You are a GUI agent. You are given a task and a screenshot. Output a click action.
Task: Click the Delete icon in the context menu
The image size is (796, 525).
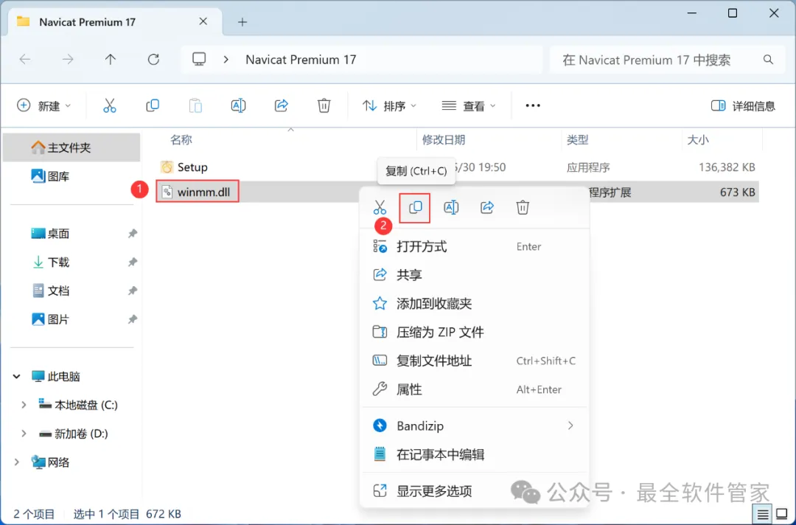(523, 207)
